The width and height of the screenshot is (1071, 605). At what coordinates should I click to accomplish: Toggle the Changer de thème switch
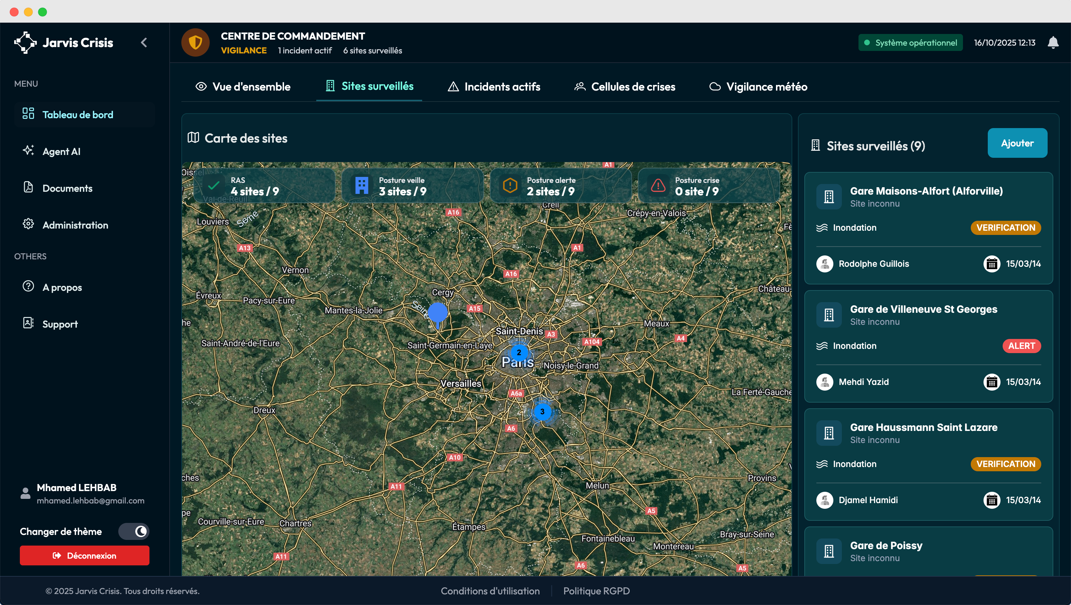pyautogui.click(x=134, y=531)
